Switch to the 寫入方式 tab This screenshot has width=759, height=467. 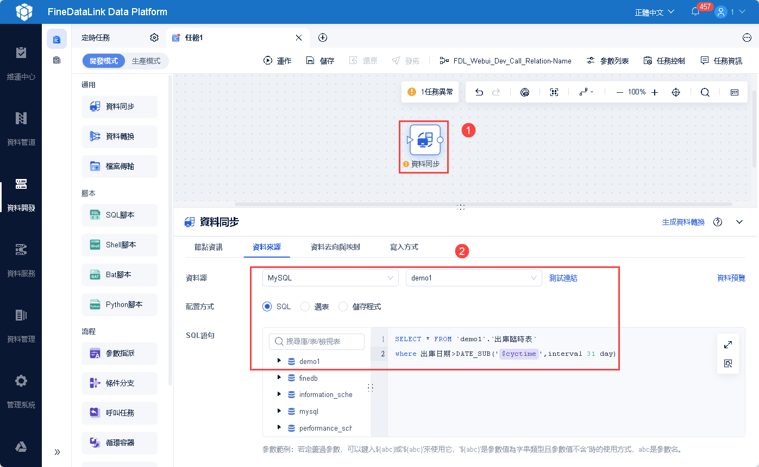pyautogui.click(x=404, y=247)
